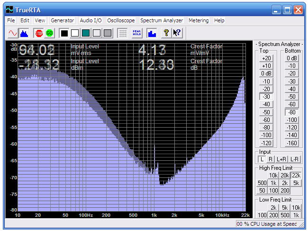Image resolution: width=308 pixels, height=231 pixels.
Task: Click the blue spectrum analyzer toolbar icon
Action: click(24, 33)
